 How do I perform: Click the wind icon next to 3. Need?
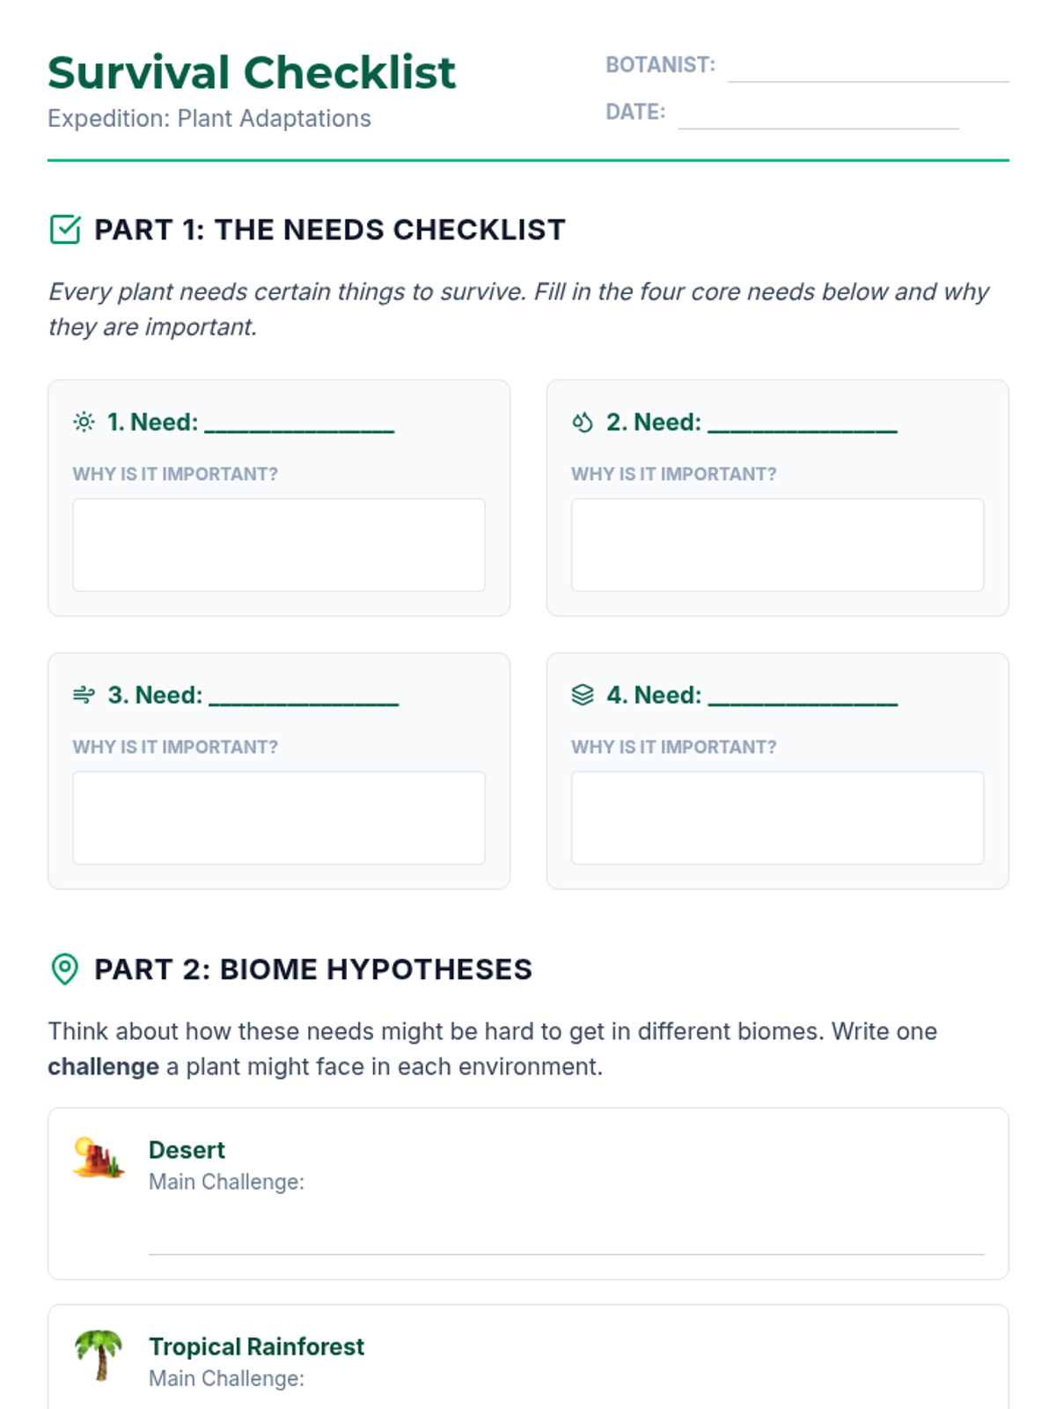click(x=84, y=696)
